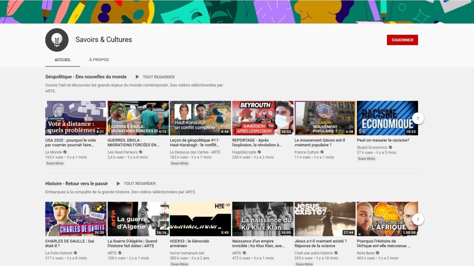Open the Haut-Karabagh conflict video thumbnail
474x266 pixels.
pyautogui.click(x=200, y=118)
